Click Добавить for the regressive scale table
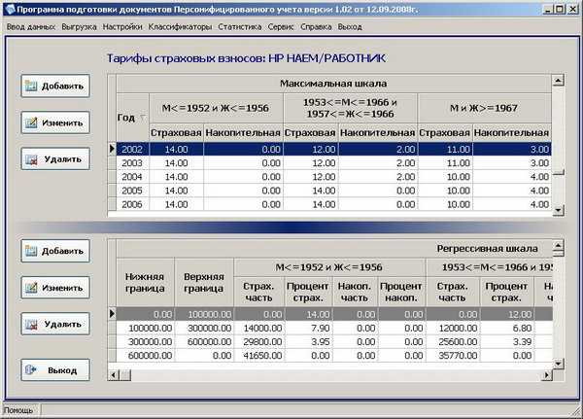This screenshot has height=419, width=583. 55,251
